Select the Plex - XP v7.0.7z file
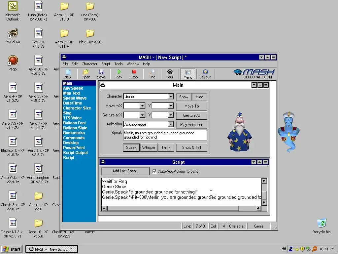This screenshot has width=338, height=254. coord(38,38)
